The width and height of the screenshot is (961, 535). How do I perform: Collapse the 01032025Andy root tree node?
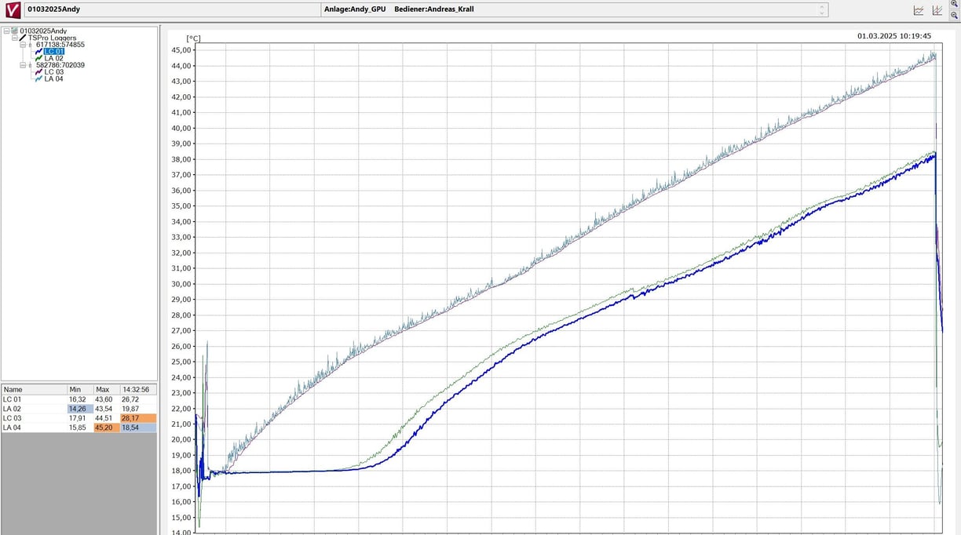[6, 31]
